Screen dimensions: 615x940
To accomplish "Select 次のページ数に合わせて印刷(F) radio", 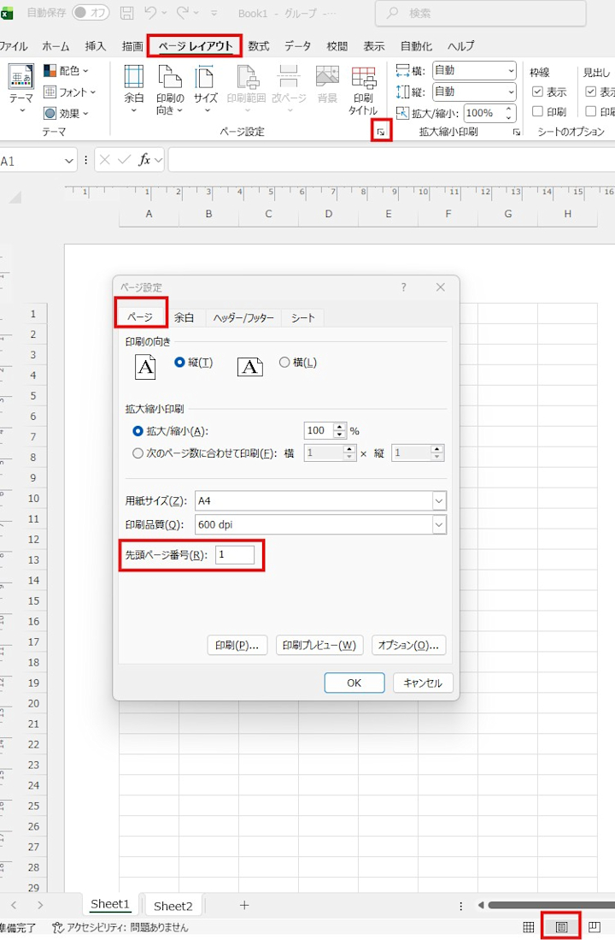I will tap(138, 453).
